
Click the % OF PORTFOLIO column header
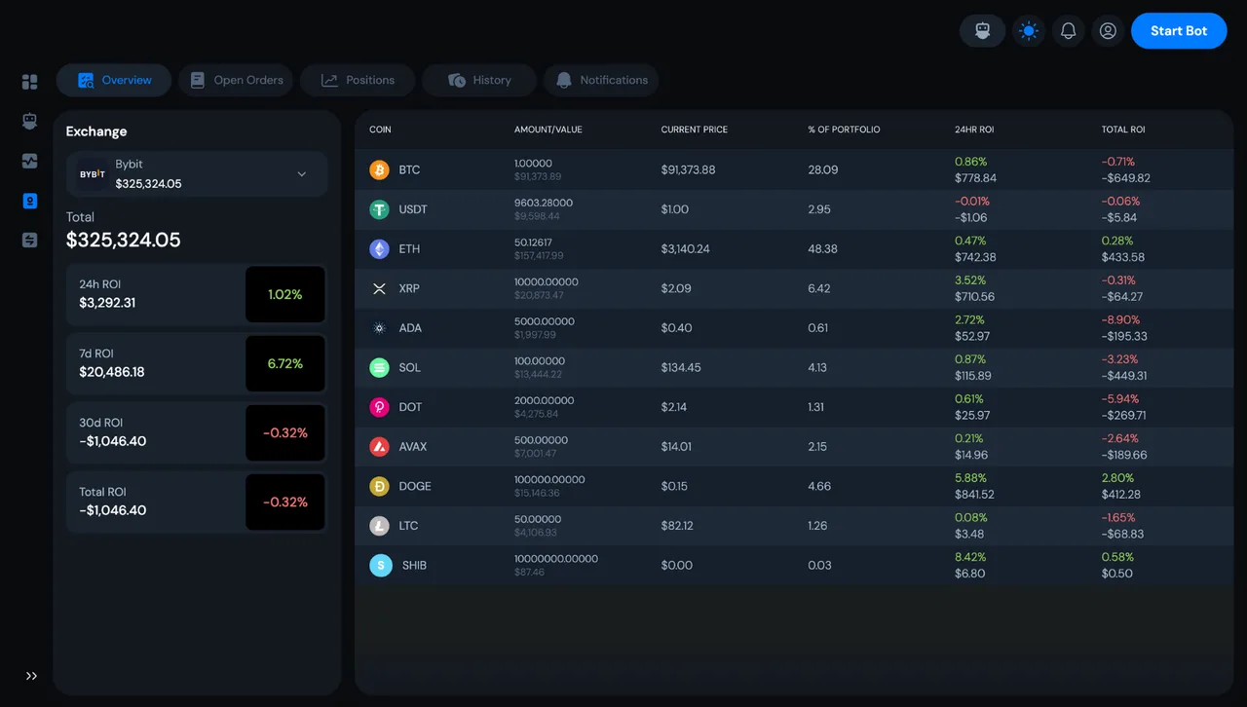[844, 130]
